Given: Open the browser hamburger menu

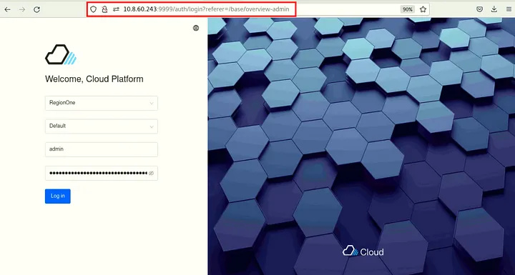Looking at the screenshot, I should coord(509,9).
